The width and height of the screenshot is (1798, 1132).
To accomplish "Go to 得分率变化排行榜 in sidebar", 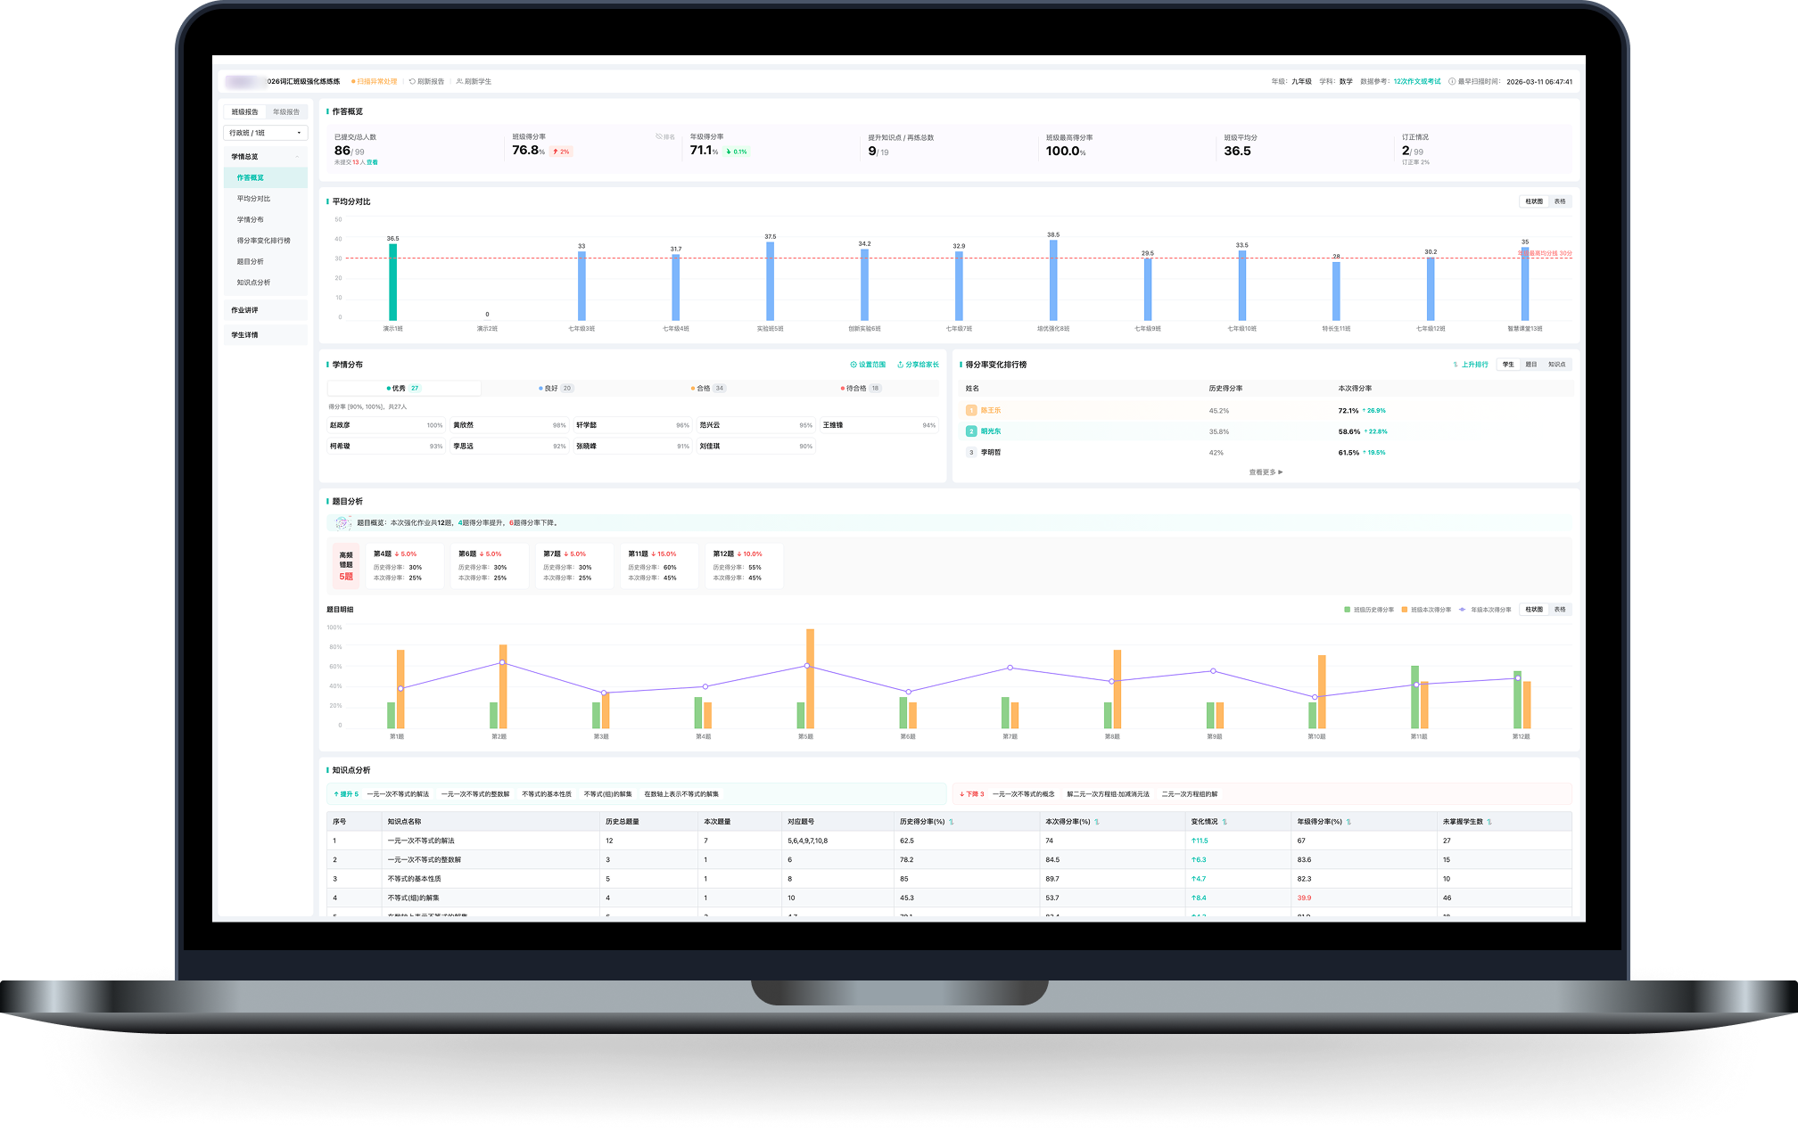I will click(x=266, y=241).
